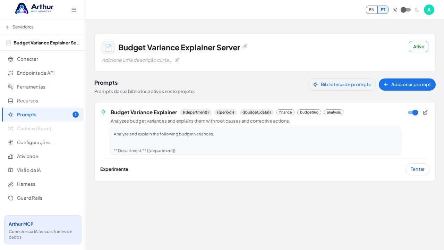Viewport: 444px width, 250px height.
Task: Click the sun light-mode icon
Action: (395, 10)
